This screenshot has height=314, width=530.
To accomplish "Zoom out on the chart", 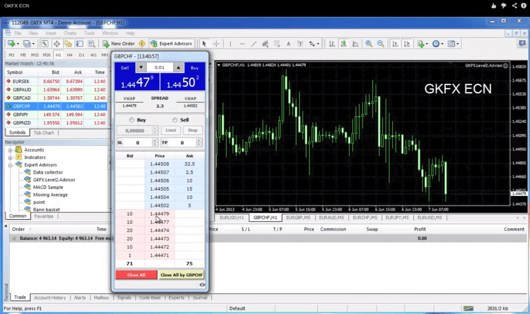I will 380,44.
